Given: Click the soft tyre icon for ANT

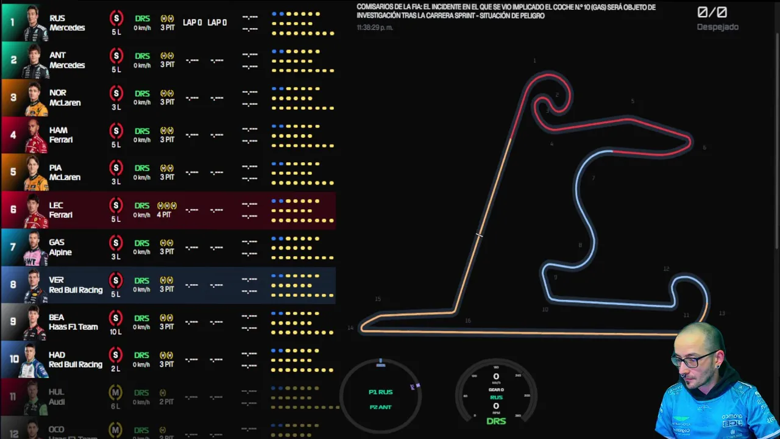Looking at the screenshot, I should tap(116, 56).
